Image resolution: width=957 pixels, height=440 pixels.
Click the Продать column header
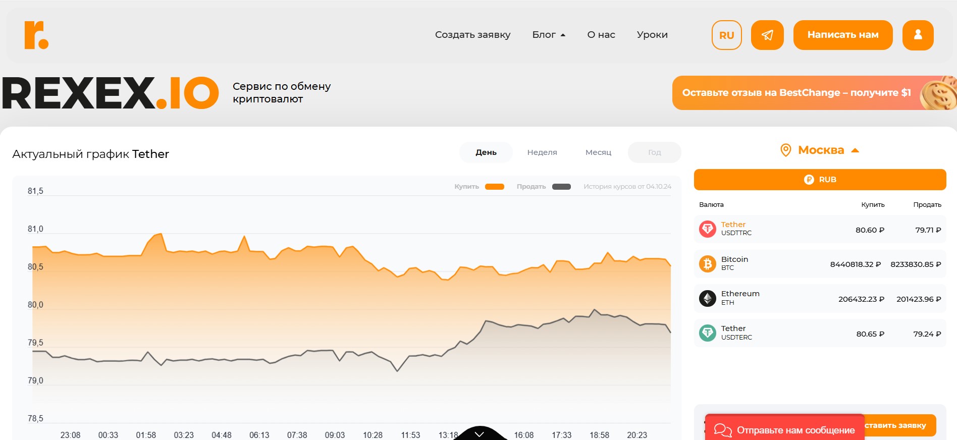927,204
